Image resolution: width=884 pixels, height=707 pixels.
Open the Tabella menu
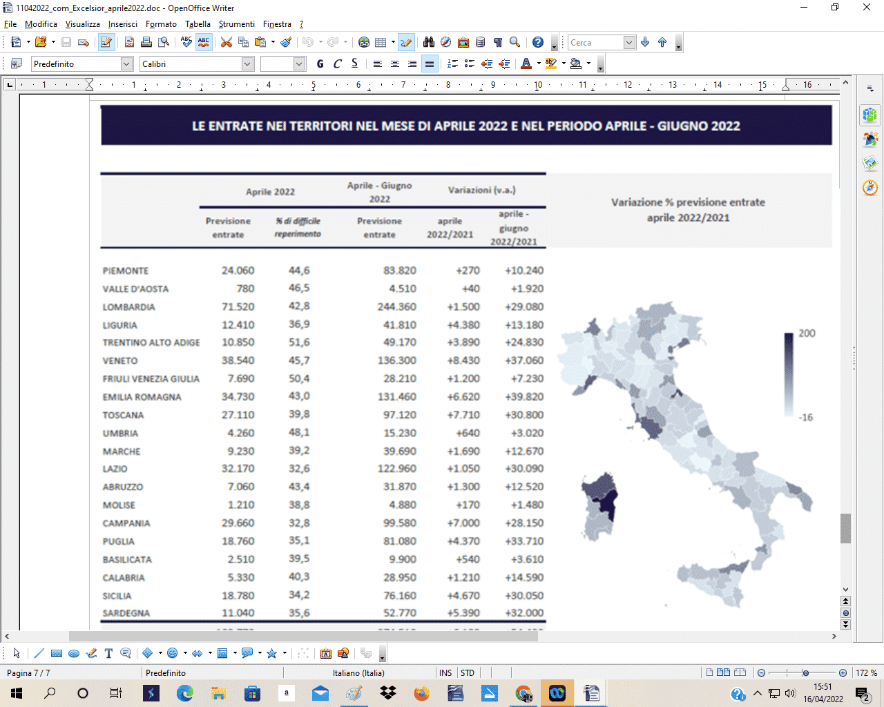[198, 24]
